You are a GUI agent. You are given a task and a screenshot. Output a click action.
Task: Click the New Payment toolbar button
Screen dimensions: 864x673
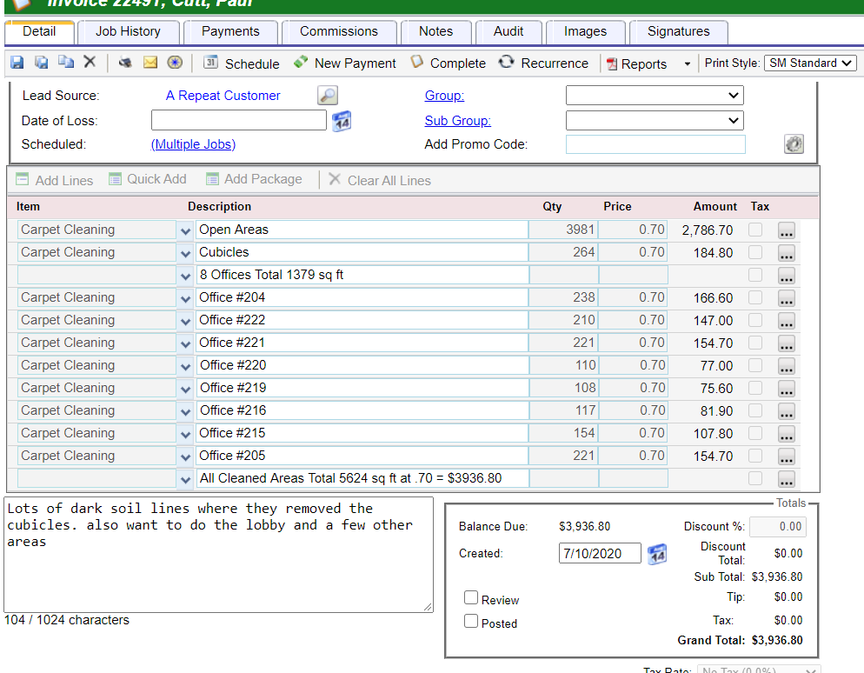point(345,63)
